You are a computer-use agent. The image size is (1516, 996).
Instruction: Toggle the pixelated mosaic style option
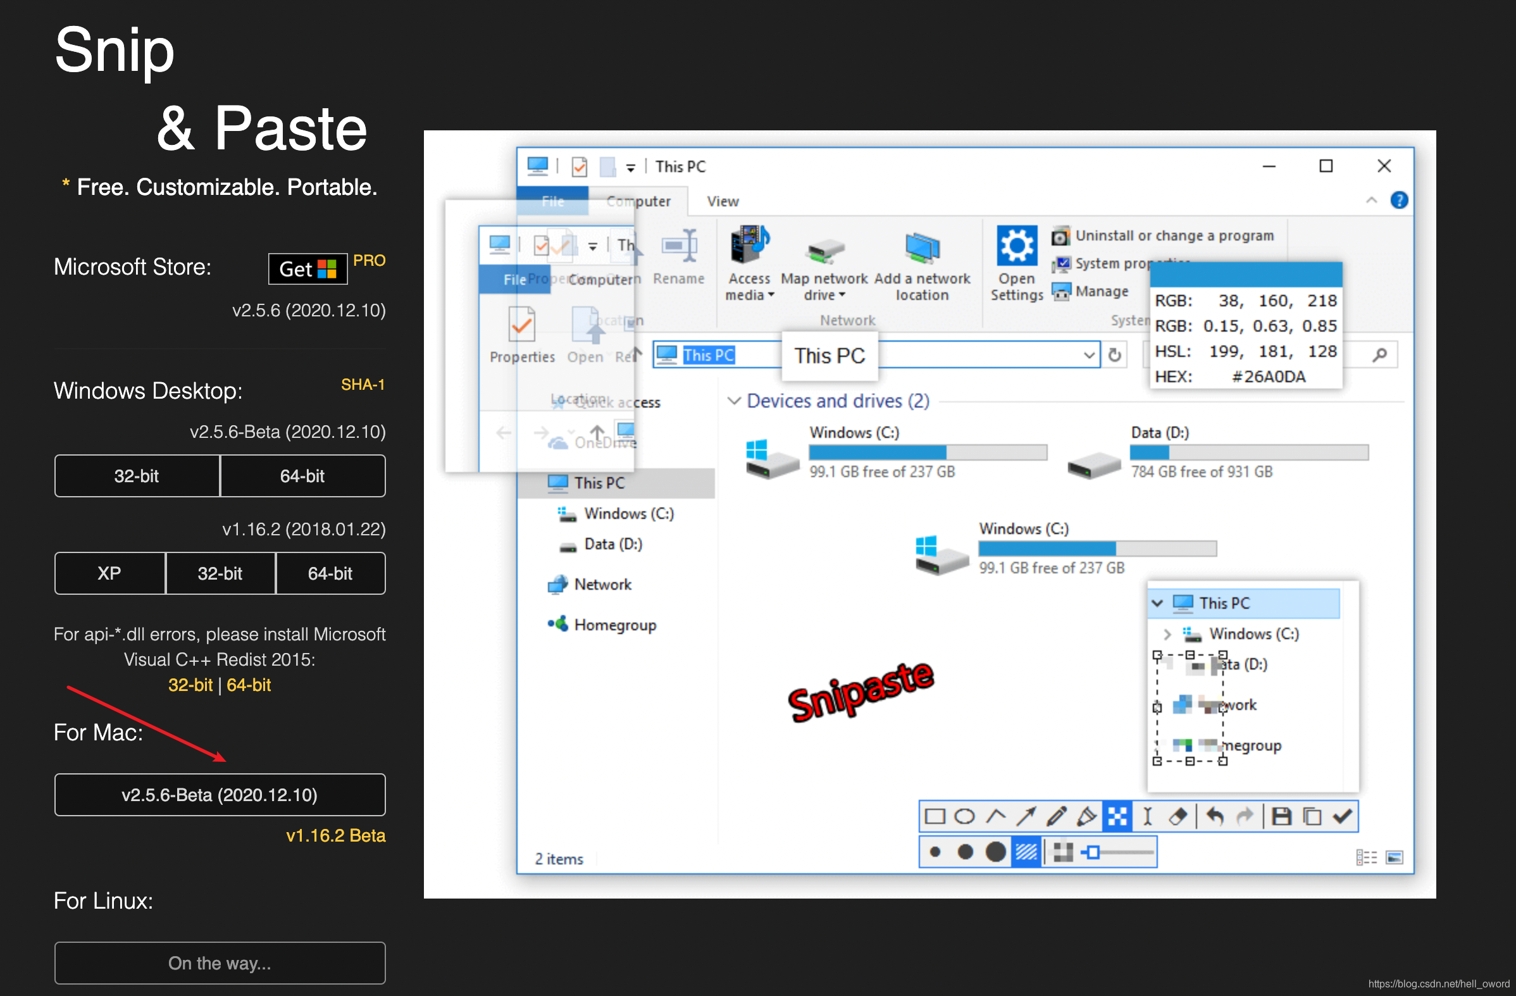click(1063, 852)
